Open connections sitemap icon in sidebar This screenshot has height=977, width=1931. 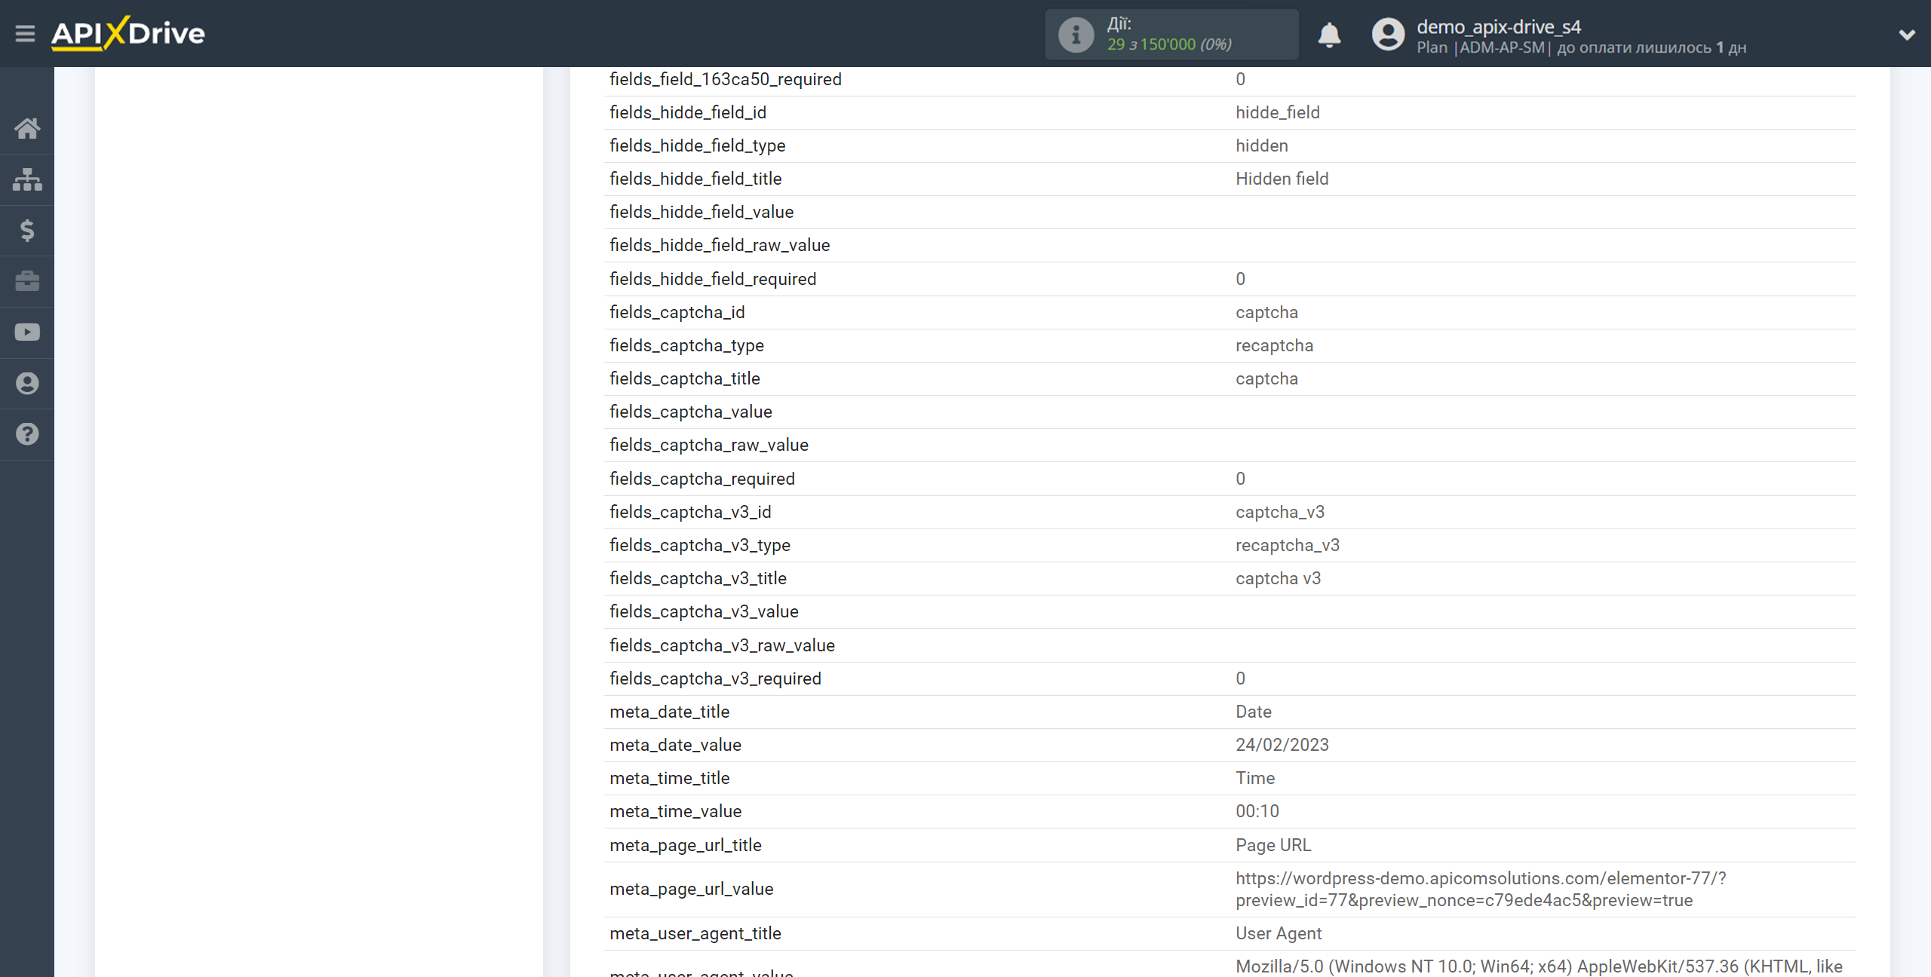pyautogui.click(x=27, y=179)
